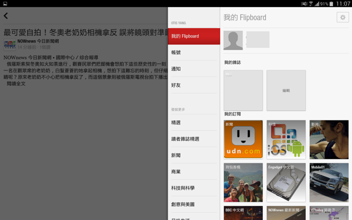Click the OTIS YANG header text
The width and height of the screenshot is (352, 220).
pos(178,23)
